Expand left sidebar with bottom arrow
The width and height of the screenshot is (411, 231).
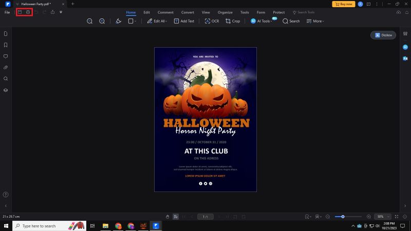coord(6,206)
